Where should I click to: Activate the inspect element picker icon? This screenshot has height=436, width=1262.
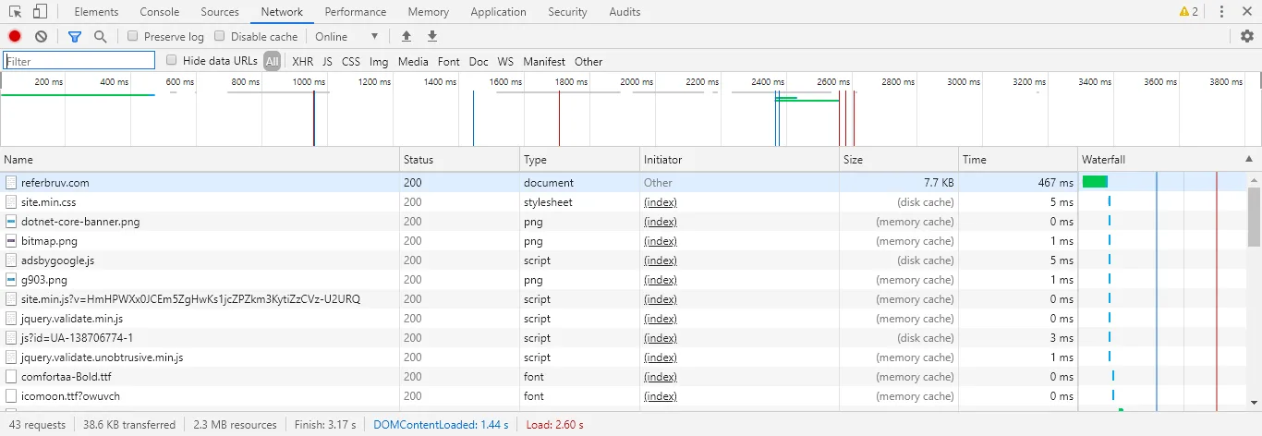[16, 12]
